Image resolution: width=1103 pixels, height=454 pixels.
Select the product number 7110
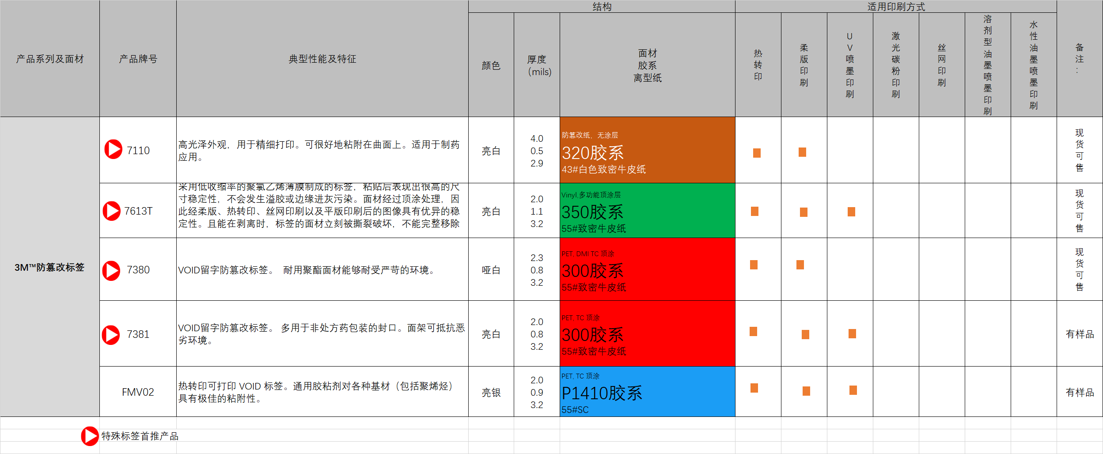tap(138, 151)
